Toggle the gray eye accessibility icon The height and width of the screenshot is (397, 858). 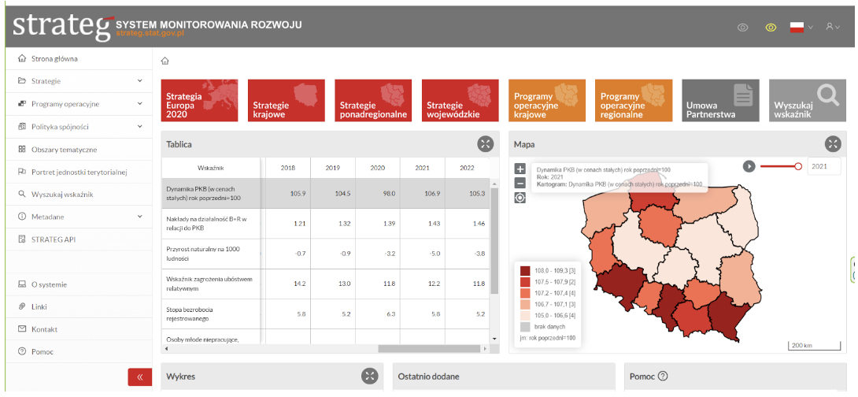point(742,28)
